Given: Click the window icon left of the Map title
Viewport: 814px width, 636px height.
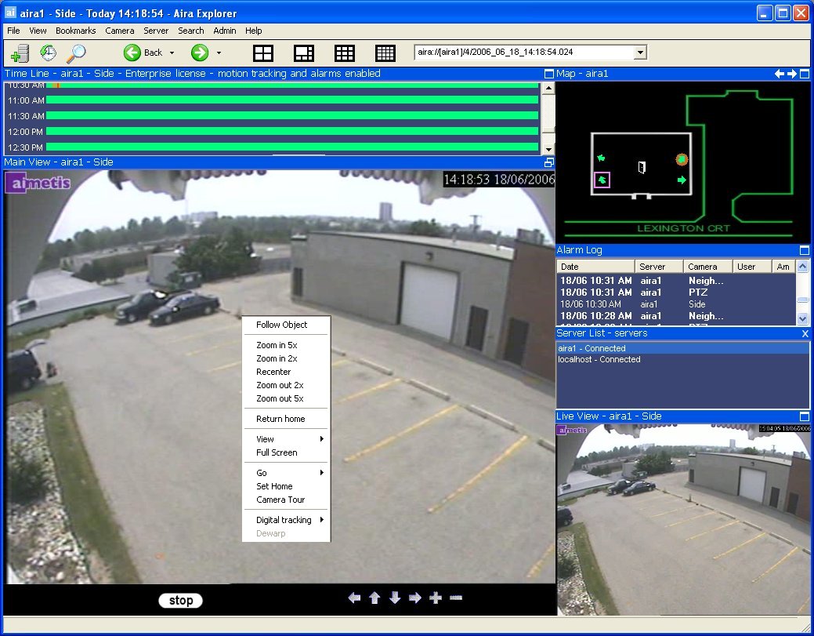Looking at the screenshot, I should coord(548,74).
